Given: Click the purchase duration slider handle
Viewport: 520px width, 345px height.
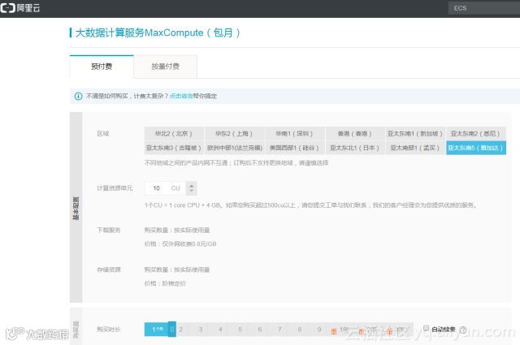Looking at the screenshot, I should [x=172, y=329].
